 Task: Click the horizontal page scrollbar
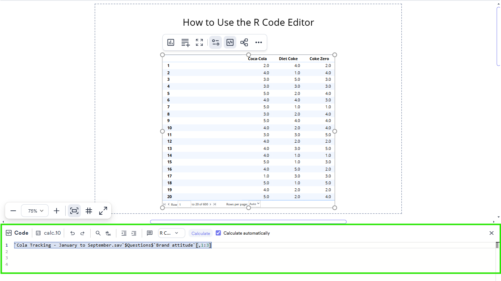point(248,222)
